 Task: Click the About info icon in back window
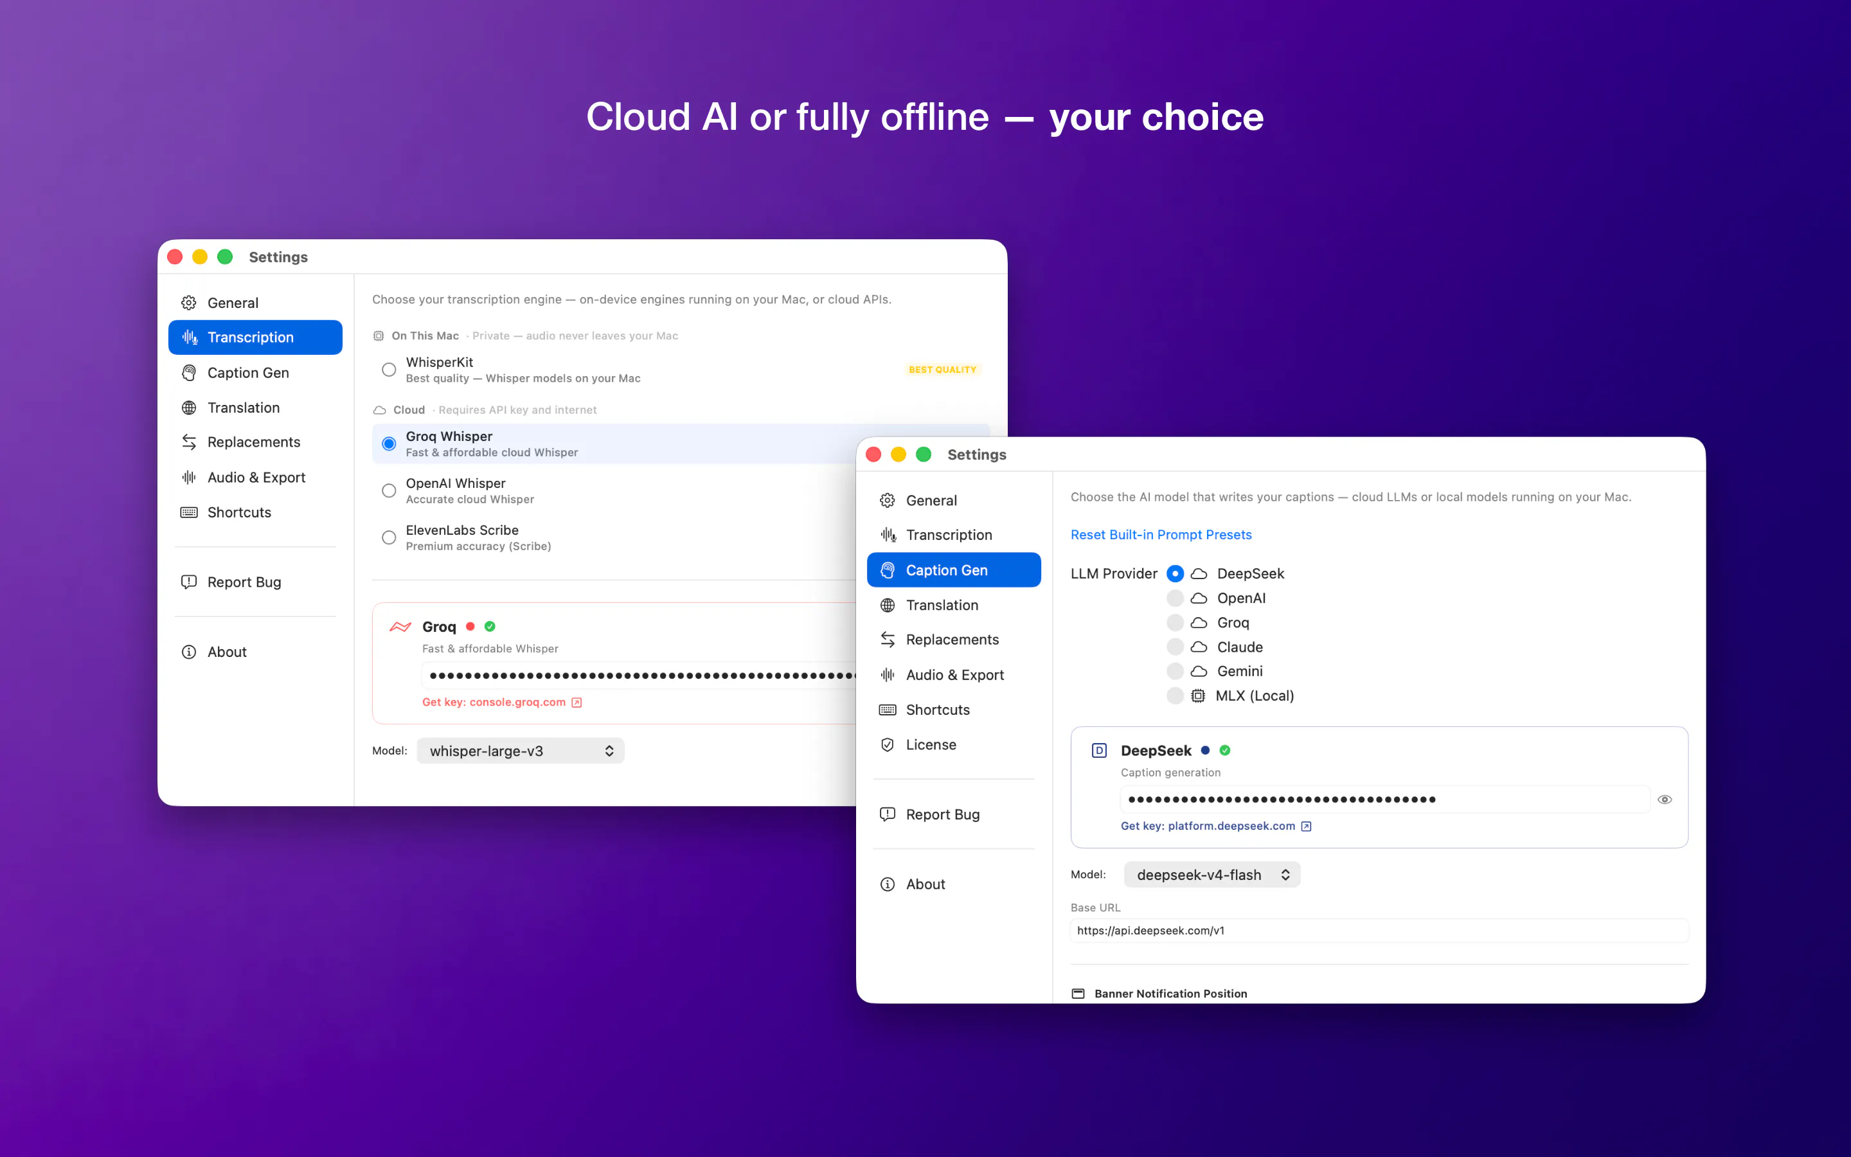coord(189,651)
